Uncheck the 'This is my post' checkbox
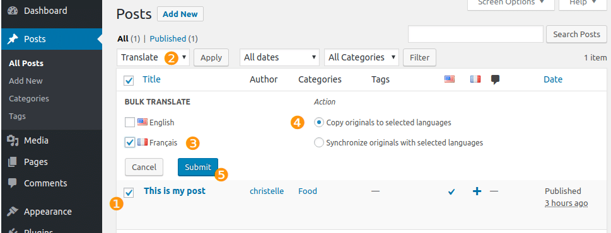The image size is (611, 233). [129, 192]
